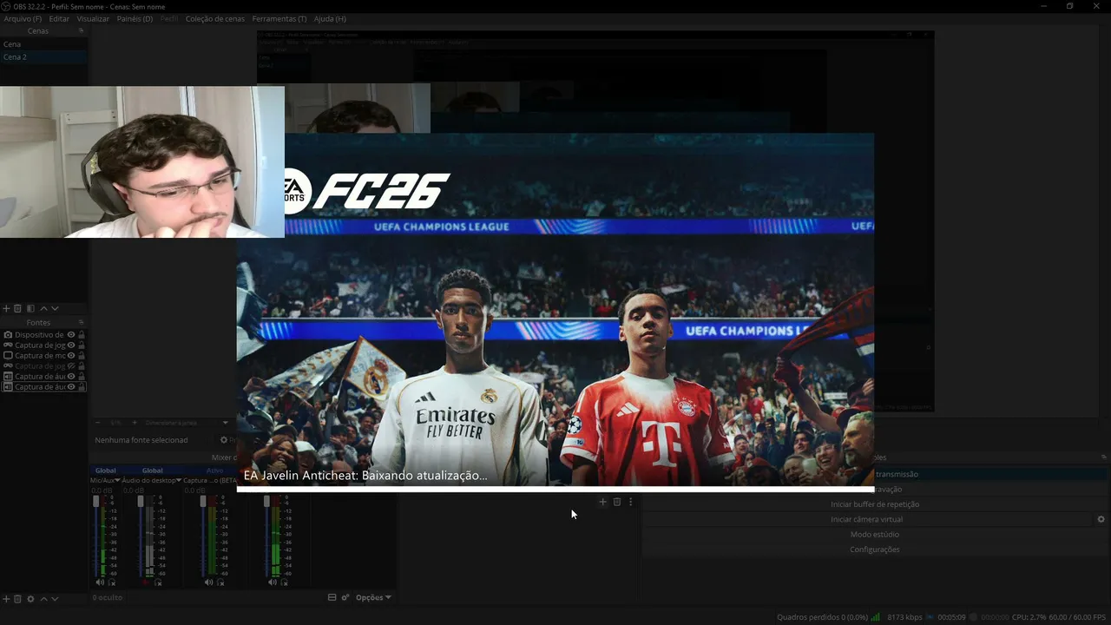Lock the Captura de mo source

(x=82, y=355)
